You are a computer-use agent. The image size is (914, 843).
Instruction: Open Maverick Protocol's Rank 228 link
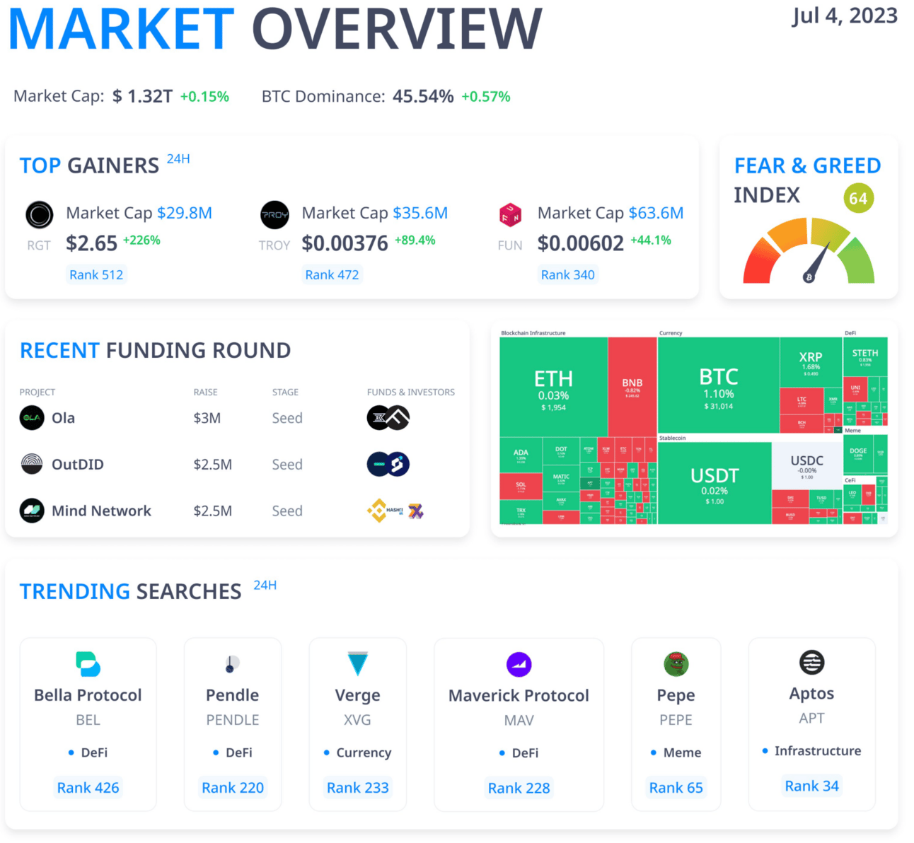click(519, 787)
